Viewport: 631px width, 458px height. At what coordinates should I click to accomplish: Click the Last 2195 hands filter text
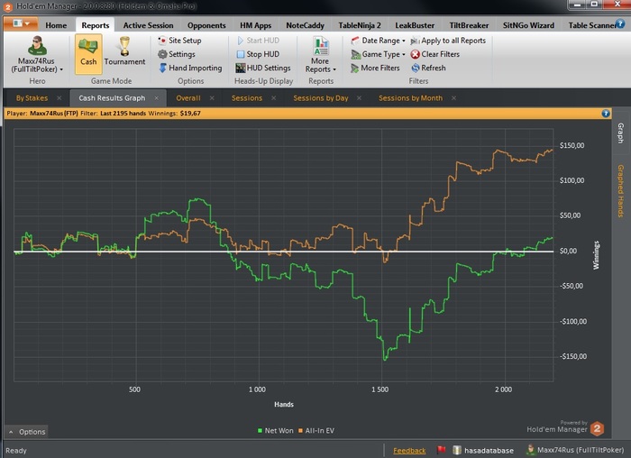coord(123,114)
